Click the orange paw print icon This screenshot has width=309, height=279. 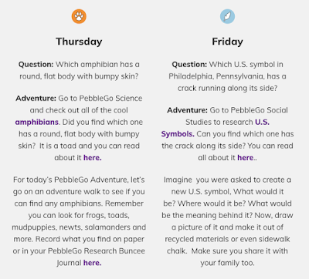79,16
